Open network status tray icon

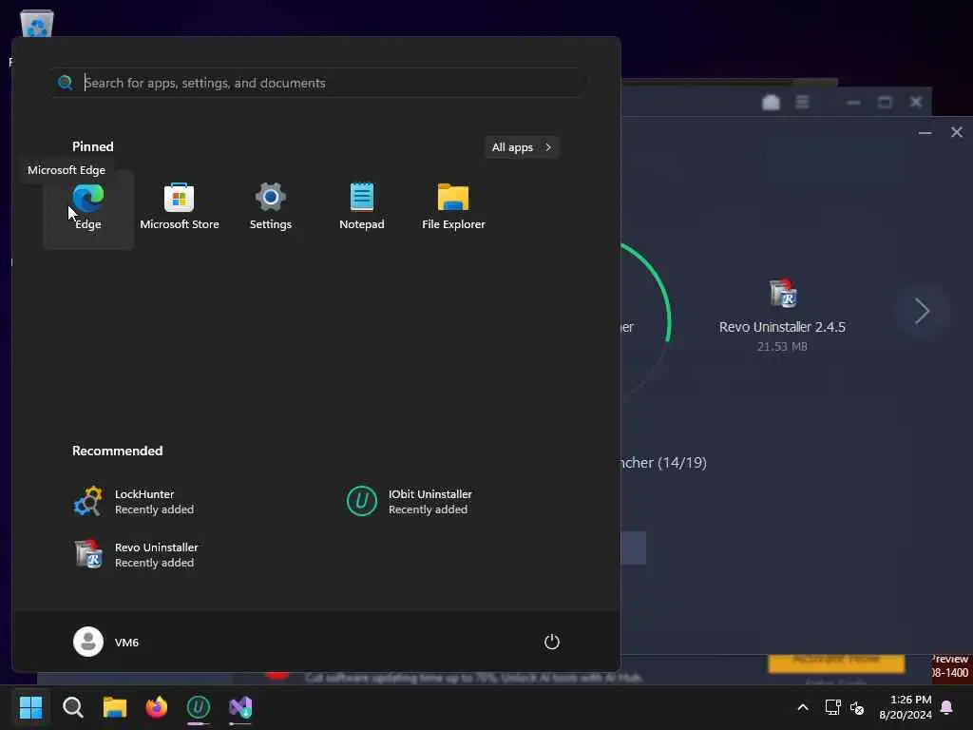click(x=832, y=707)
